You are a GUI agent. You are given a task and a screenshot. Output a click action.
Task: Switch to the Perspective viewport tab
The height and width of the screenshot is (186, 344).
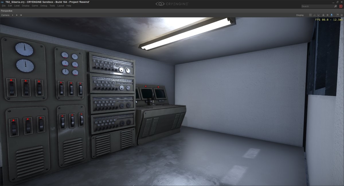(x=7, y=11)
